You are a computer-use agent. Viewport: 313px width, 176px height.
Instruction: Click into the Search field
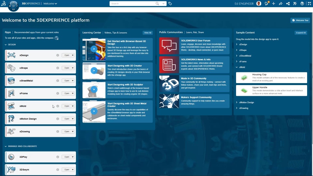(x=133, y=4)
